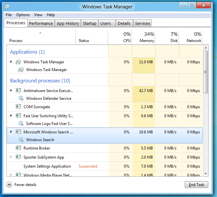Screen dimensions: 217x197
Task: Click the scrollbar up arrow
Action: point(206,48)
